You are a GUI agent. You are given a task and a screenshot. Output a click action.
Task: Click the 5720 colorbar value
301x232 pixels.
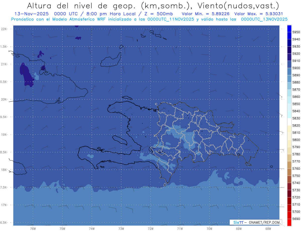click(296, 197)
